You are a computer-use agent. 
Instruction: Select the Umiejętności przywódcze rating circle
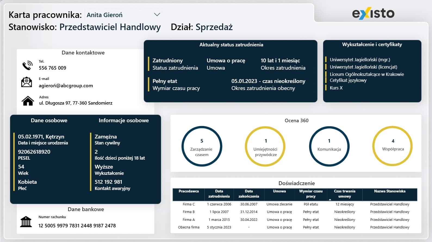tap(265, 146)
